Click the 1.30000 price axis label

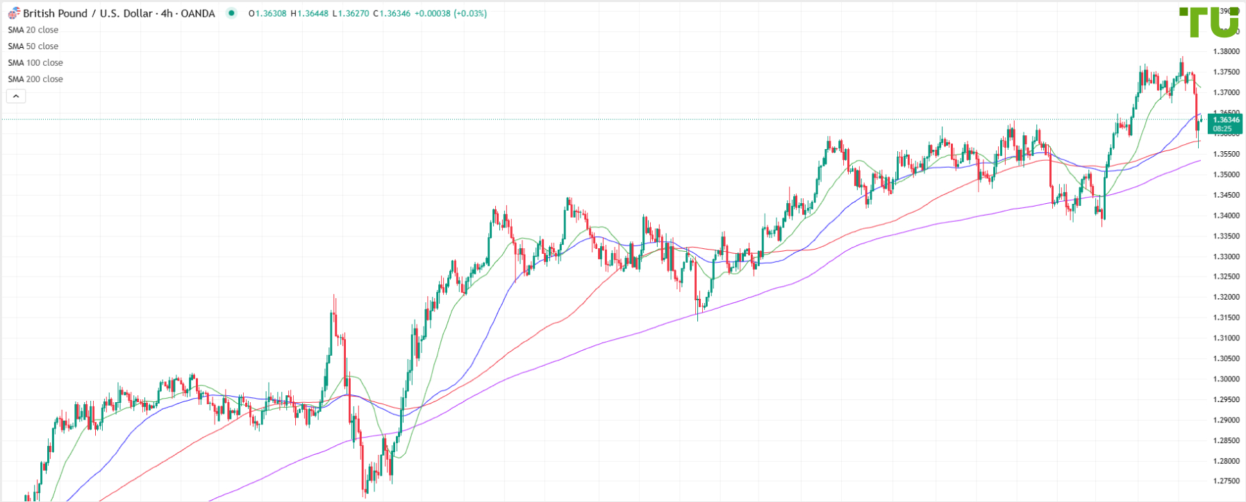pyautogui.click(x=1227, y=379)
